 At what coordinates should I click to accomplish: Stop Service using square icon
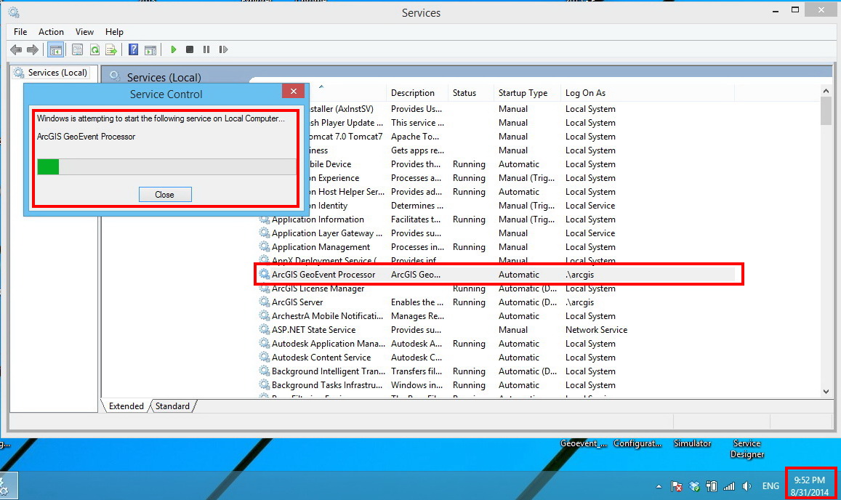189,49
